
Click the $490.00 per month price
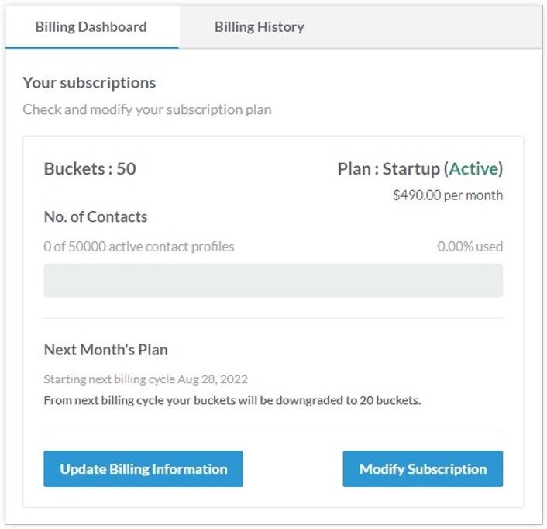click(x=448, y=195)
